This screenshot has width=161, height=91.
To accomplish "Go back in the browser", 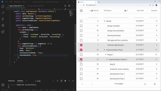I will 78,5.
